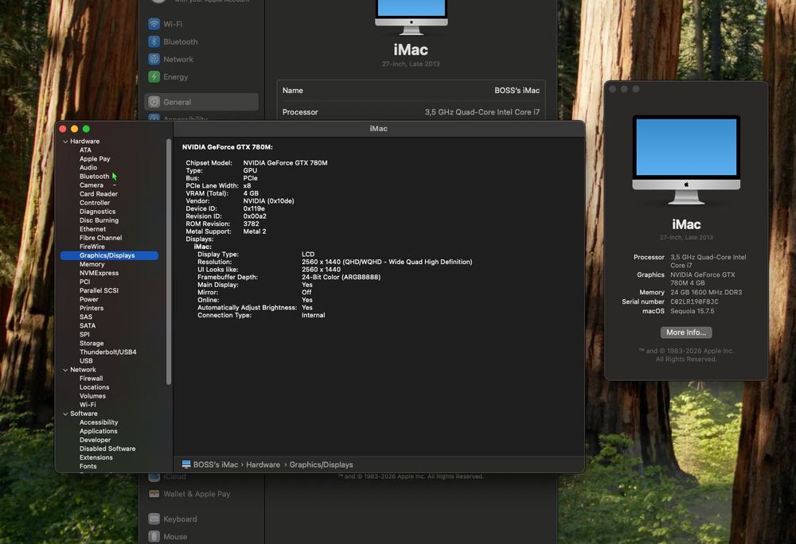Select ATA in Hardware list
796x544 pixels.
(85, 150)
